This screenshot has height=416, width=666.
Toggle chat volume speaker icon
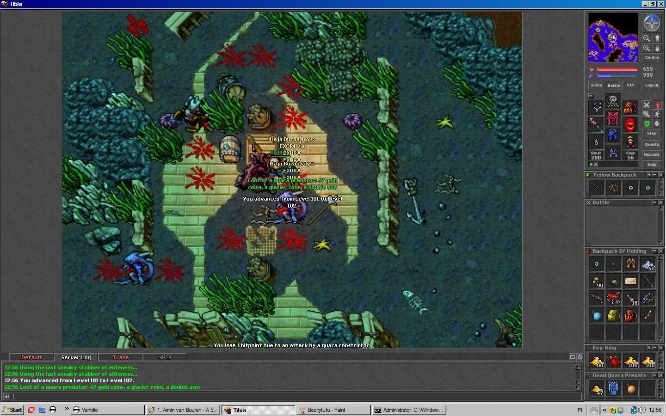click(x=6, y=396)
